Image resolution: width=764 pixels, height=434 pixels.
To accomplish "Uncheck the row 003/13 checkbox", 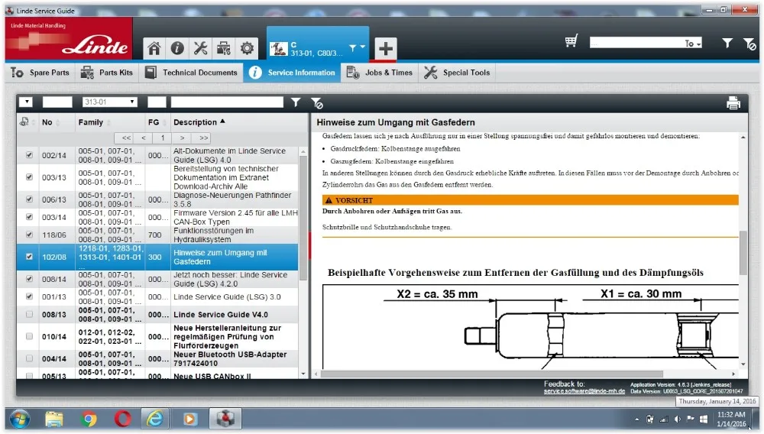I will (29, 177).
